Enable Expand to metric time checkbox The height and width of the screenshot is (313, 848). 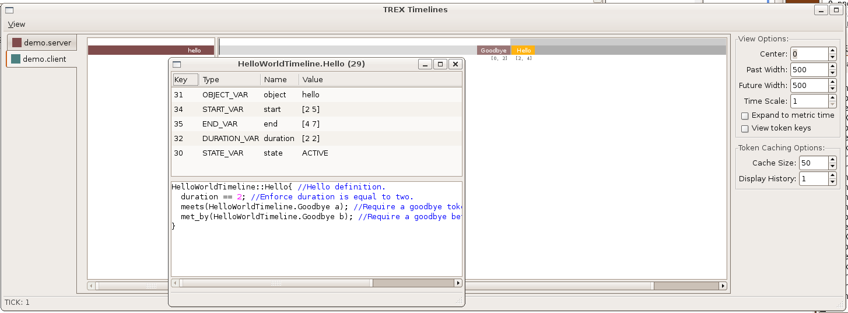[745, 115]
